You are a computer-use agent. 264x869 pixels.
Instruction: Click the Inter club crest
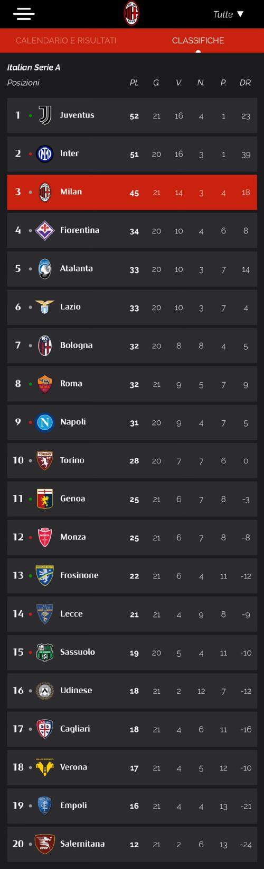[x=45, y=153]
